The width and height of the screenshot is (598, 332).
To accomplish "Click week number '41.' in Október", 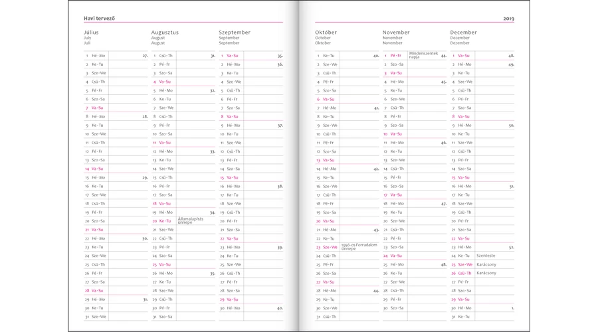I will tap(376, 108).
